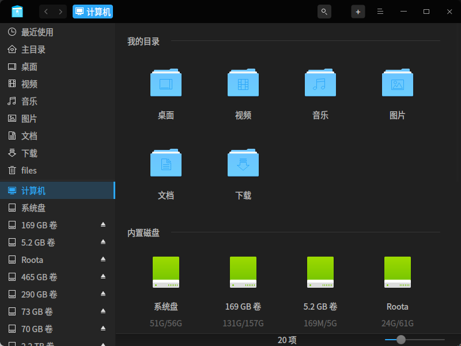Eject the 73 GB 卷 sidebar volume
This screenshot has height=346, width=461.
point(103,311)
